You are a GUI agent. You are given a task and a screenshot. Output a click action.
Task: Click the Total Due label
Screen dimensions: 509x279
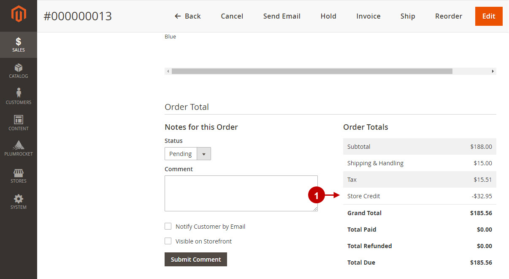pyautogui.click(x=361, y=263)
